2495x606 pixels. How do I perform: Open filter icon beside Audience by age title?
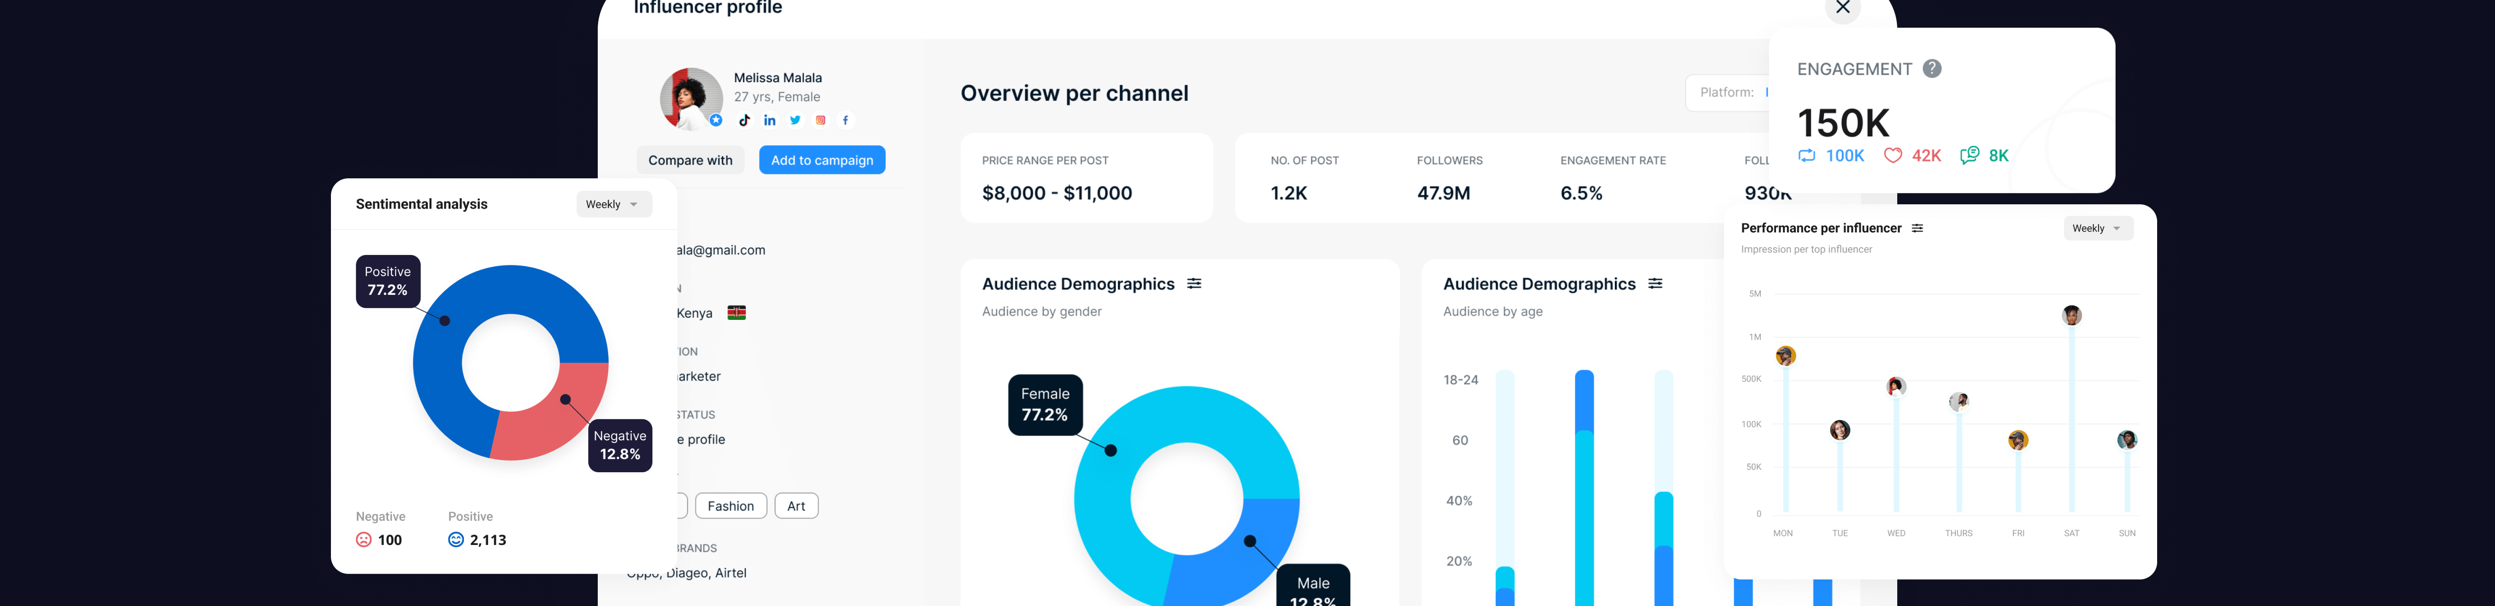pyautogui.click(x=1655, y=284)
